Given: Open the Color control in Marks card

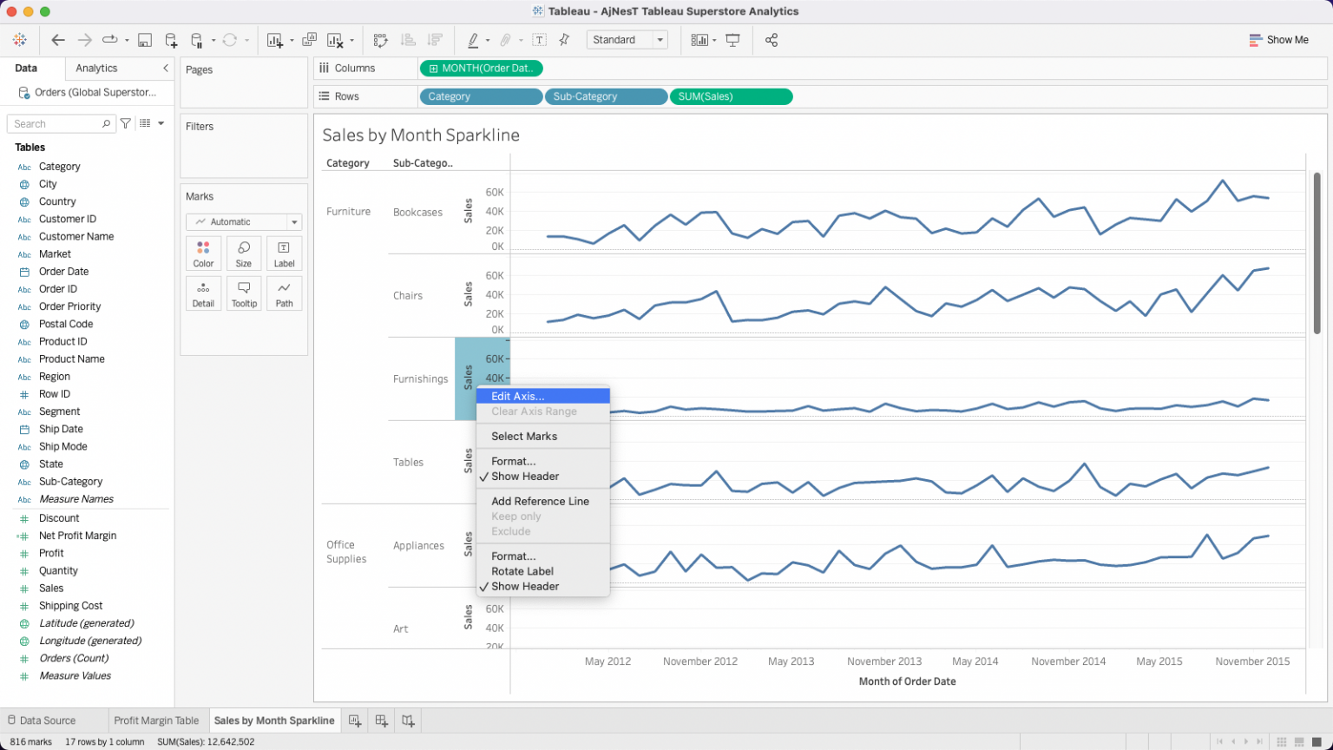Looking at the screenshot, I should coord(203,253).
